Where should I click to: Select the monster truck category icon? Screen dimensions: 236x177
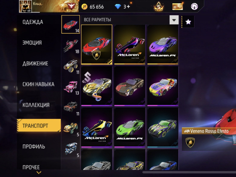71,66
